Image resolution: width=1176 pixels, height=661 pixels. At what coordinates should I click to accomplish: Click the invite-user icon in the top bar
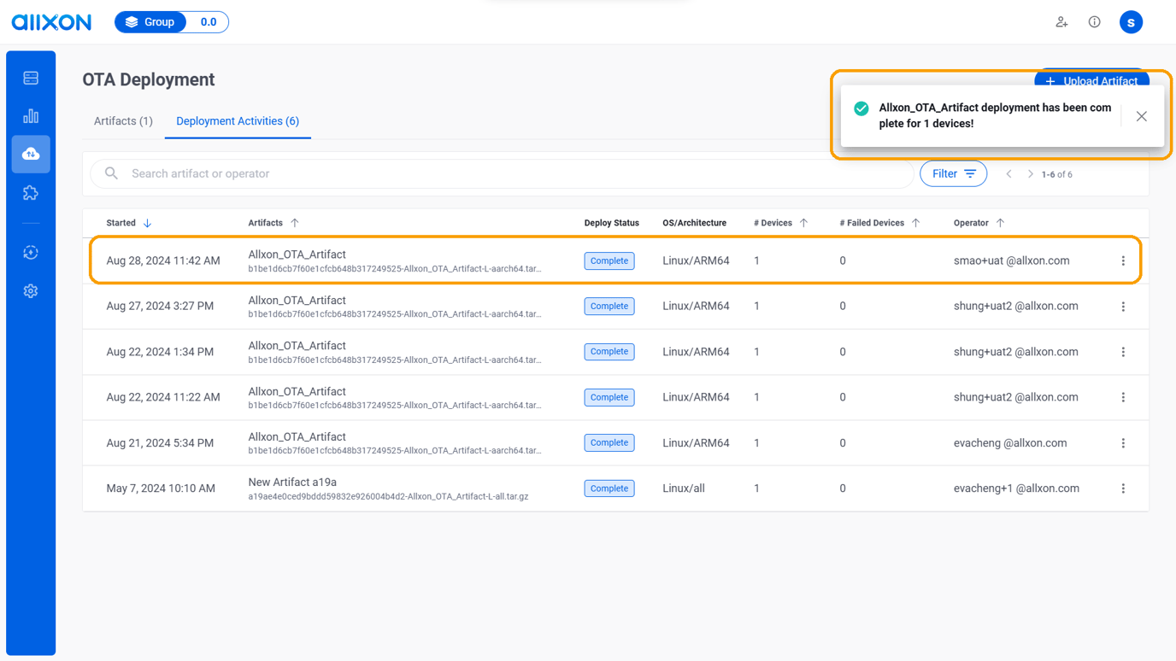(x=1061, y=22)
